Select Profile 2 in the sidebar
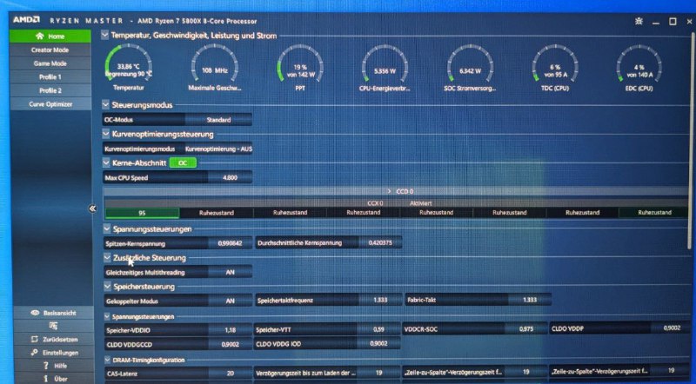696x384 pixels. pyautogui.click(x=50, y=90)
